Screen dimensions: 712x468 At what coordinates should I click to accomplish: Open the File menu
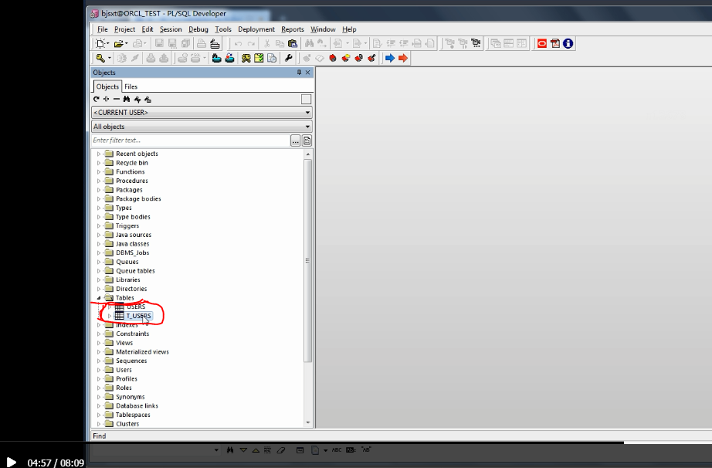tap(103, 29)
